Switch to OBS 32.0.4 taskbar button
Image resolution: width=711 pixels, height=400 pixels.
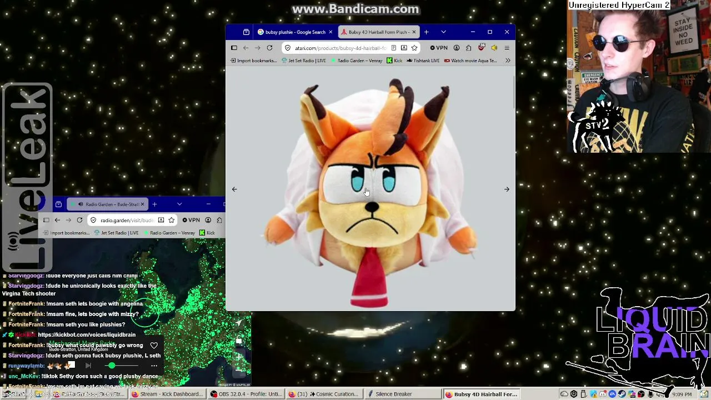(x=245, y=394)
